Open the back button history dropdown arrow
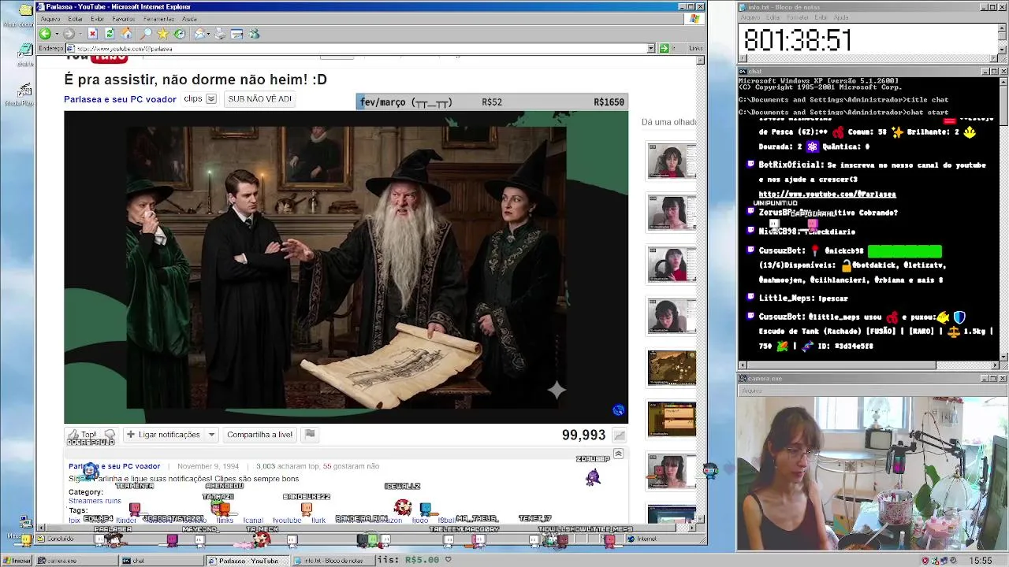The image size is (1009, 567). [x=55, y=34]
